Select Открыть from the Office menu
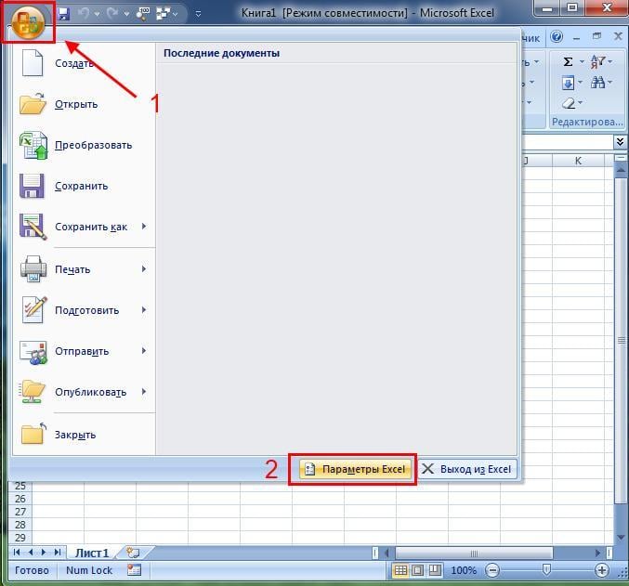 (76, 104)
